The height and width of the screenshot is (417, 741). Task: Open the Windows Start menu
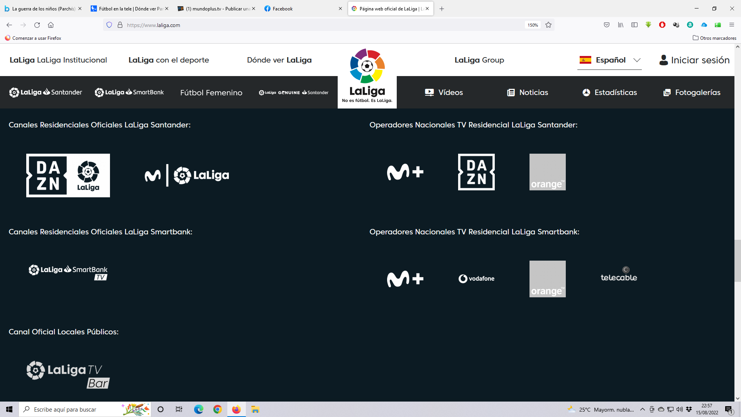(9, 409)
